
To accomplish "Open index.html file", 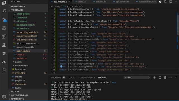I will click(20, 73).
